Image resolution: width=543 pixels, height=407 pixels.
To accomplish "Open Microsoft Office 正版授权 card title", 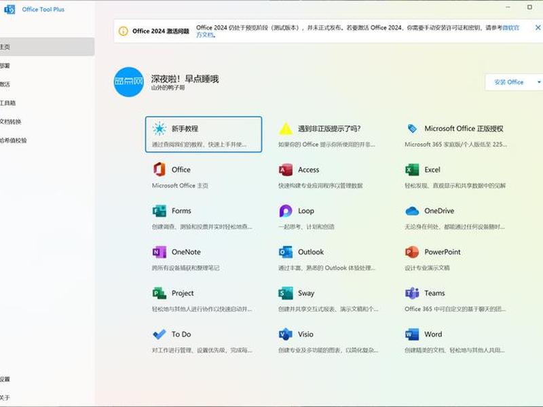I will [464, 128].
